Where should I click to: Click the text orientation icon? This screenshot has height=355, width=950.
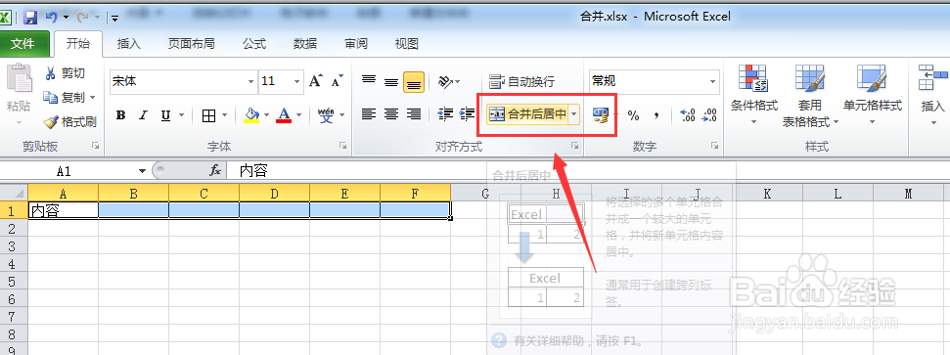pyautogui.click(x=446, y=81)
